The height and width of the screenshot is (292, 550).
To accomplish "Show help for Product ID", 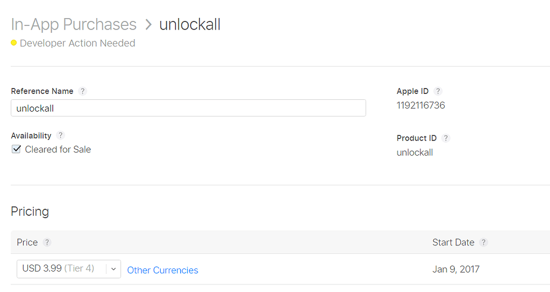I will tap(446, 138).
